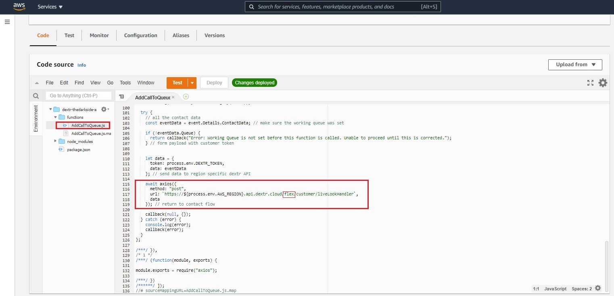
Task: Select the AddCallToQueue.js file icon
Action: pos(65,126)
